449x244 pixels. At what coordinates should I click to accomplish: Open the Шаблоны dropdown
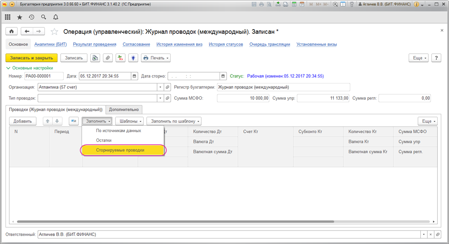(x=130, y=121)
